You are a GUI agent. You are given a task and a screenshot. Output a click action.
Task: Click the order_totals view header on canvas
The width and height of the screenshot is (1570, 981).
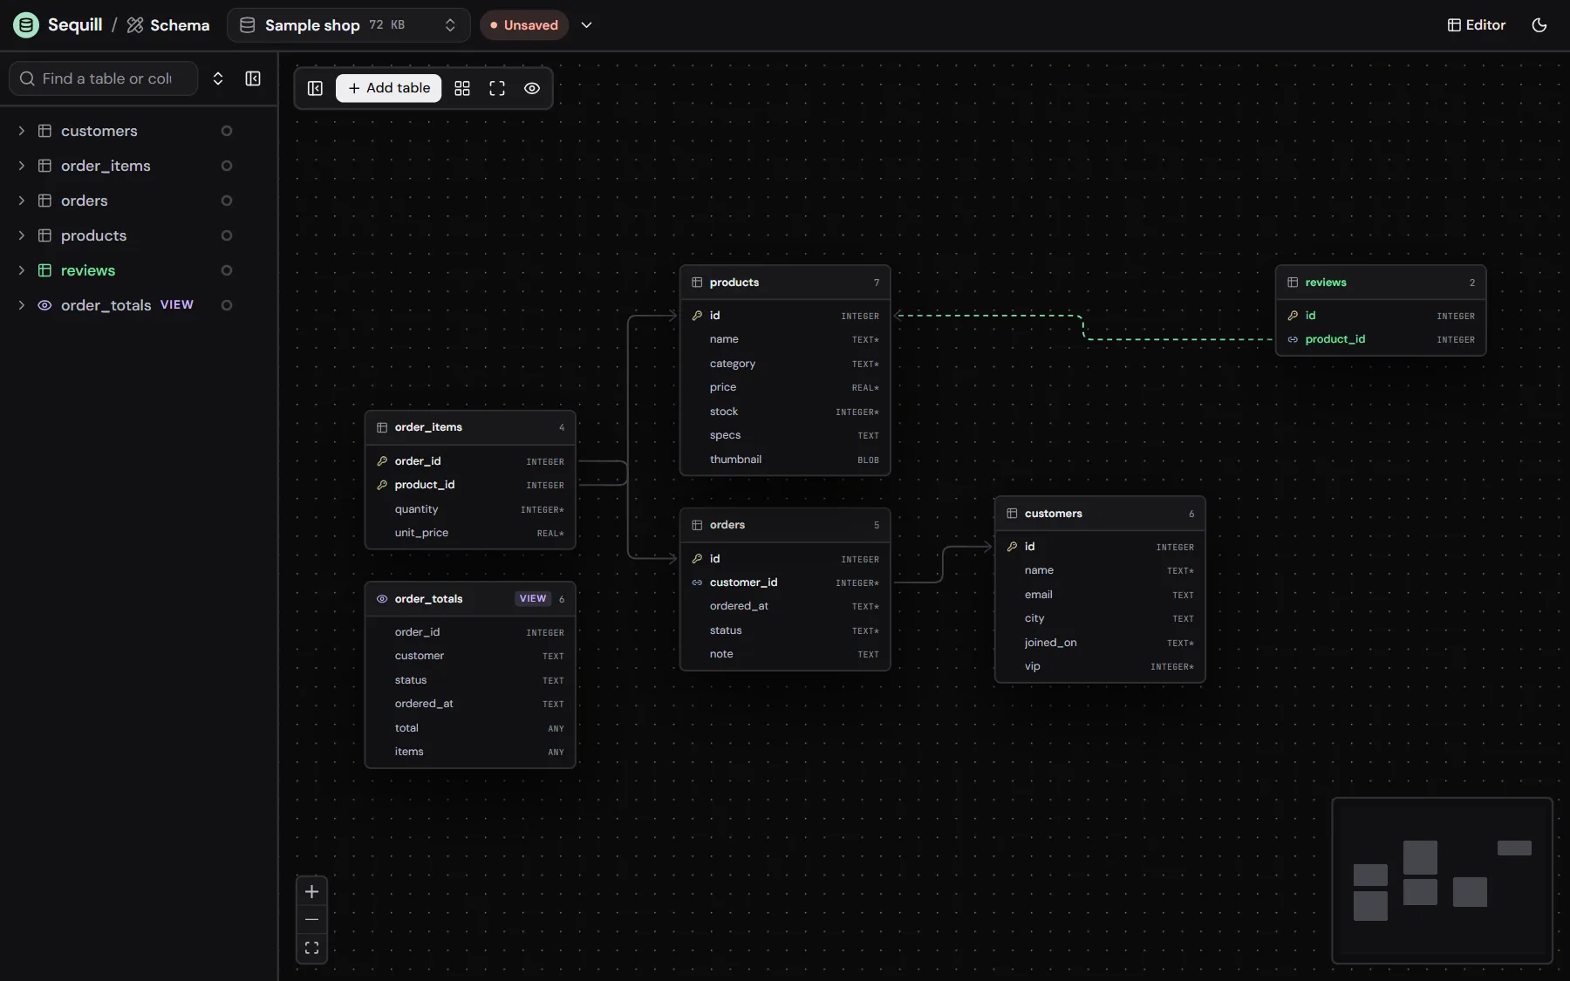click(x=470, y=599)
